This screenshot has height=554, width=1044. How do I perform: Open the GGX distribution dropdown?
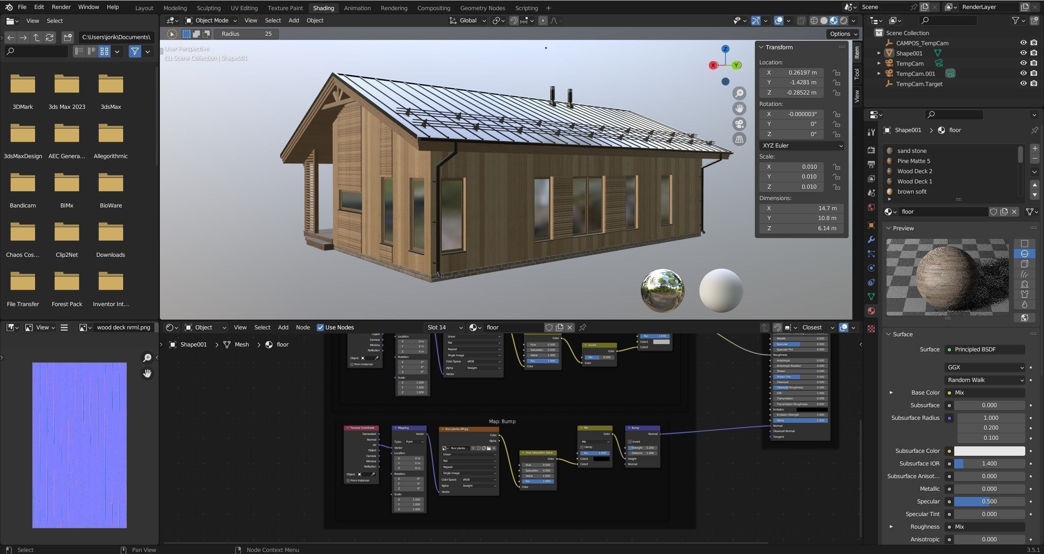(984, 367)
